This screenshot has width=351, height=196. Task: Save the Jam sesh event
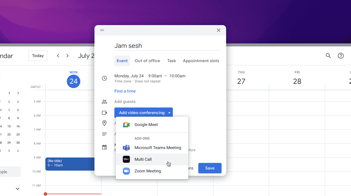pyautogui.click(x=210, y=168)
